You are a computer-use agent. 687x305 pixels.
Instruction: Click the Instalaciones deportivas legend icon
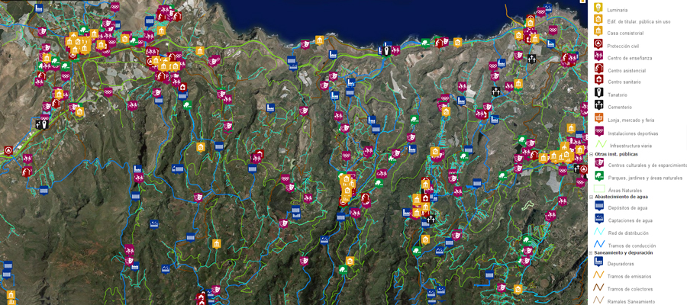click(598, 131)
